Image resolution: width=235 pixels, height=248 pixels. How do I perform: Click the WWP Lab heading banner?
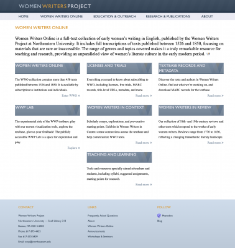(x=47, y=110)
